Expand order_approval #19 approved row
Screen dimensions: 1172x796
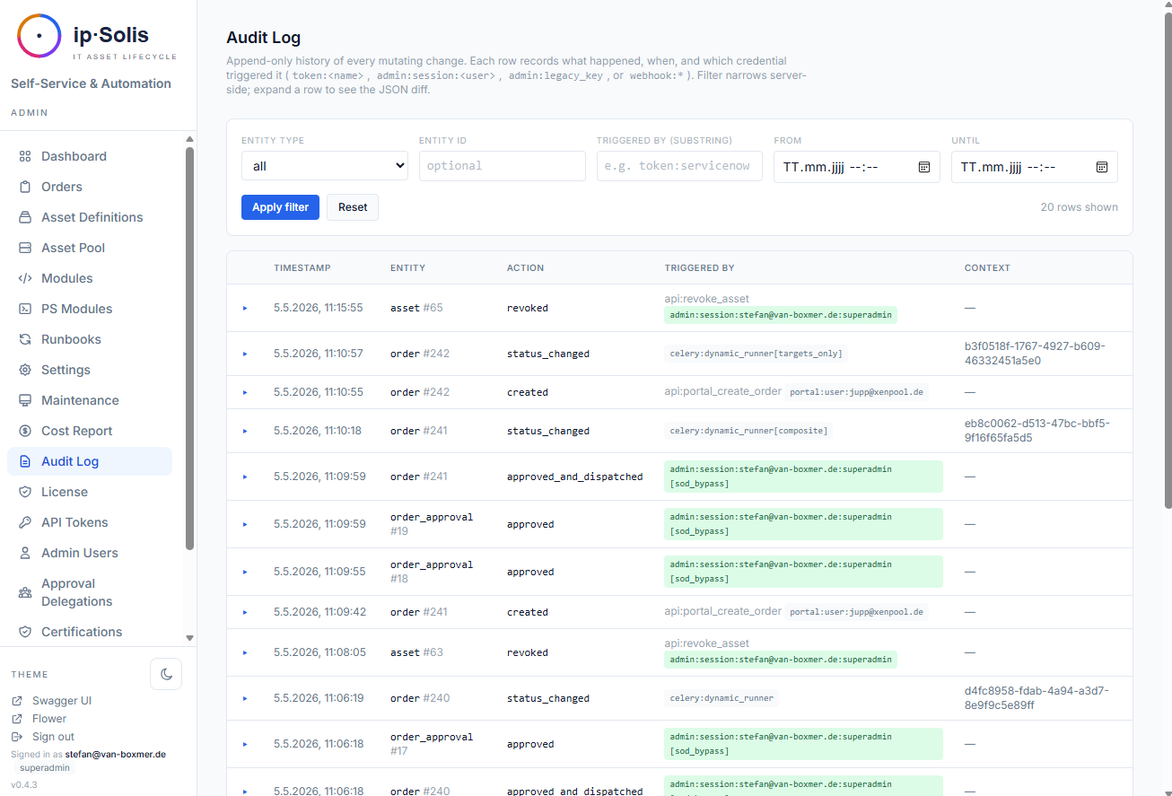point(245,524)
